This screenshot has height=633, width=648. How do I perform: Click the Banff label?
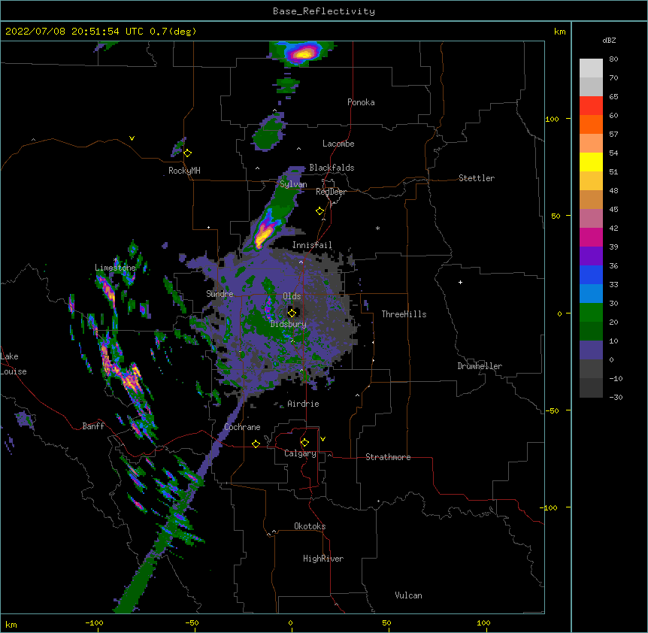93,426
